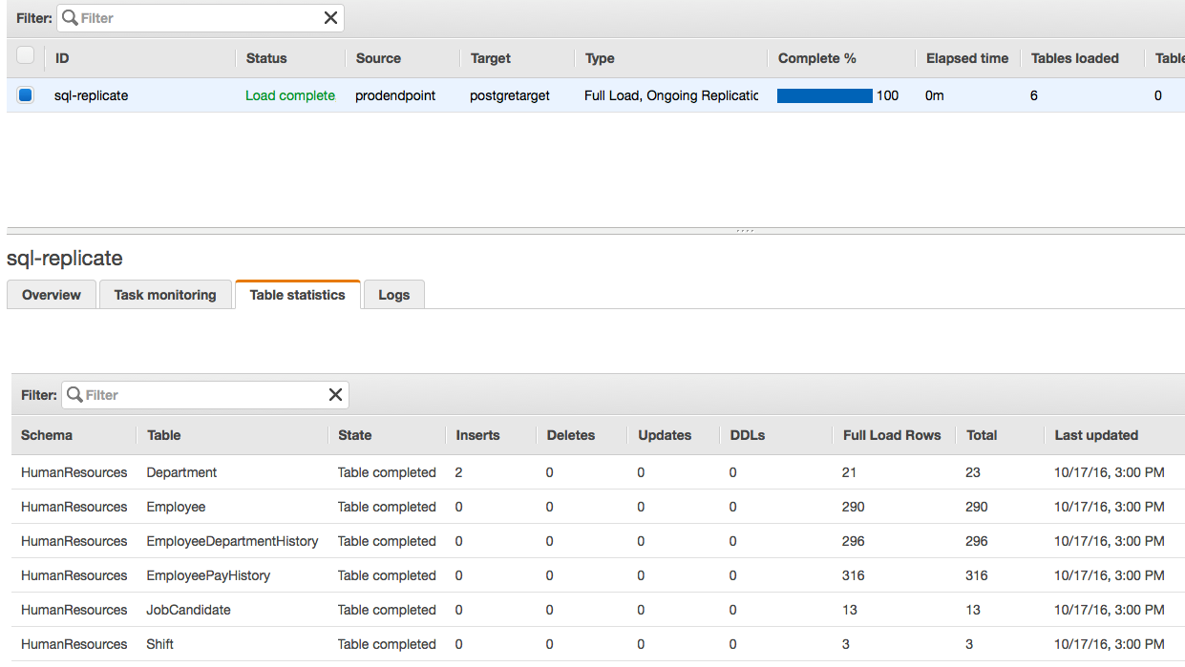Sort statistics by State column
This screenshot has height=667, width=1185.
(x=355, y=435)
